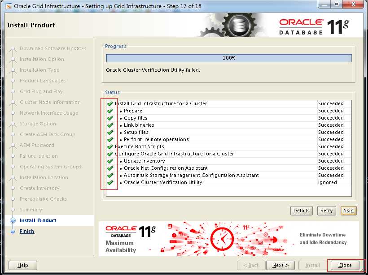Click checkmark beside Oracle Net Configuration Assistant
Viewport: 368px width, 275px height.
(x=110, y=168)
